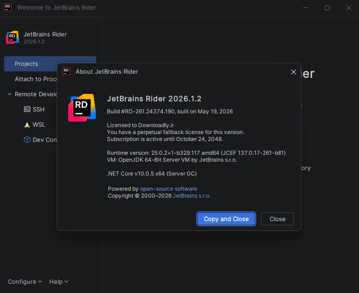Click the Close button in About dialog
The height and width of the screenshot is (293, 359).
click(277, 219)
